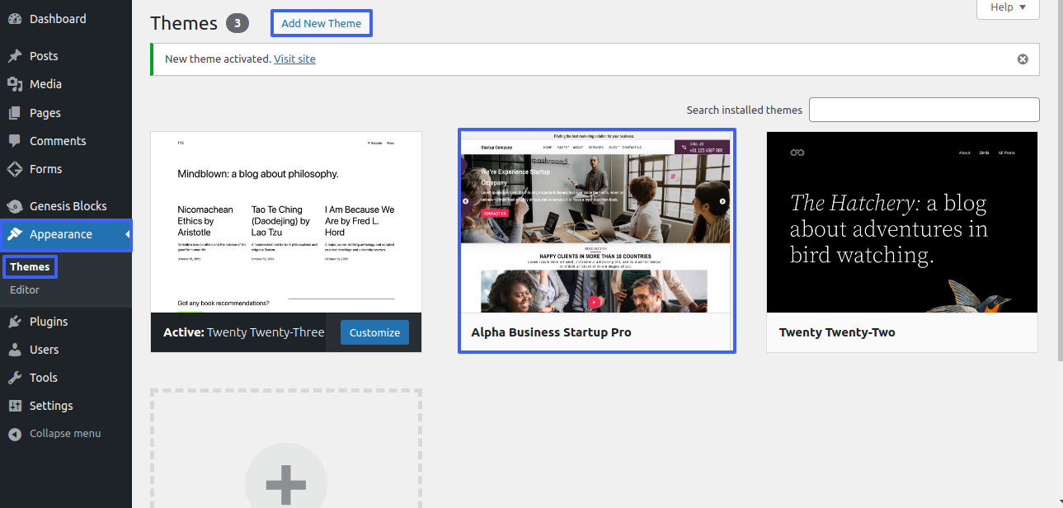Select the Alpha Business Startup Pro screenshot
Screen dimensions: 1063x508
(x=596, y=222)
